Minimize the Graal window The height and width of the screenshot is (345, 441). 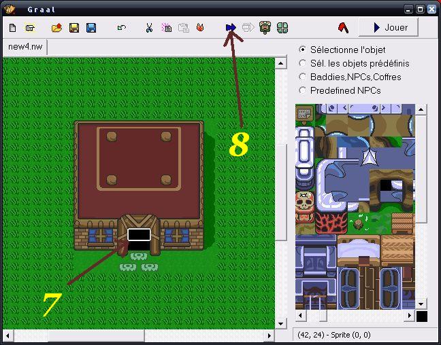coord(409,10)
